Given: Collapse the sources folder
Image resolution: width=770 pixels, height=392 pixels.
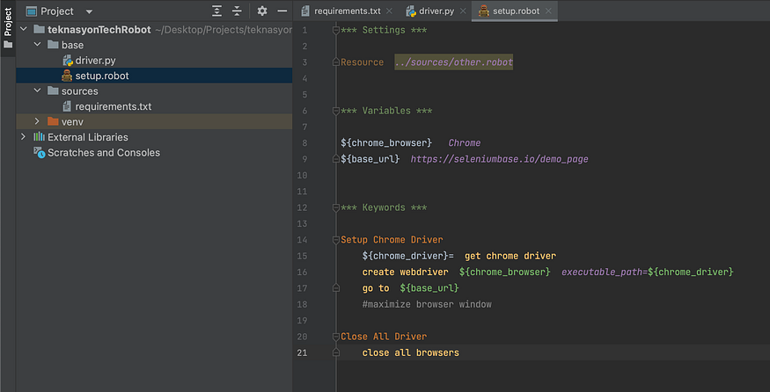Looking at the screenshot, I should pyautogui.click(x=37, y=91).
